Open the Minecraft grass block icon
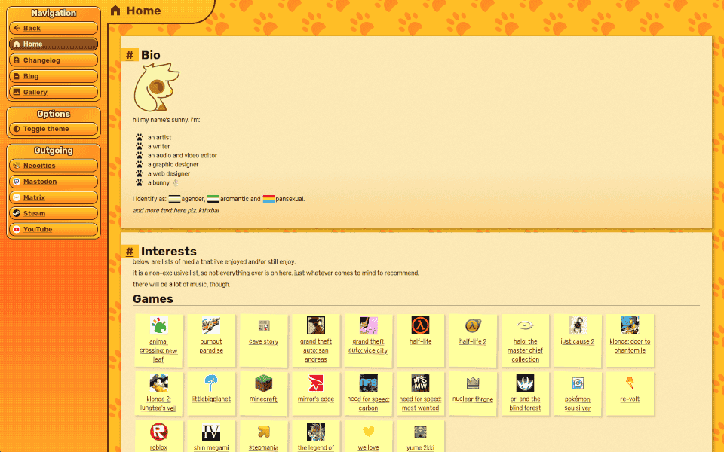 [x=263, y=383]
